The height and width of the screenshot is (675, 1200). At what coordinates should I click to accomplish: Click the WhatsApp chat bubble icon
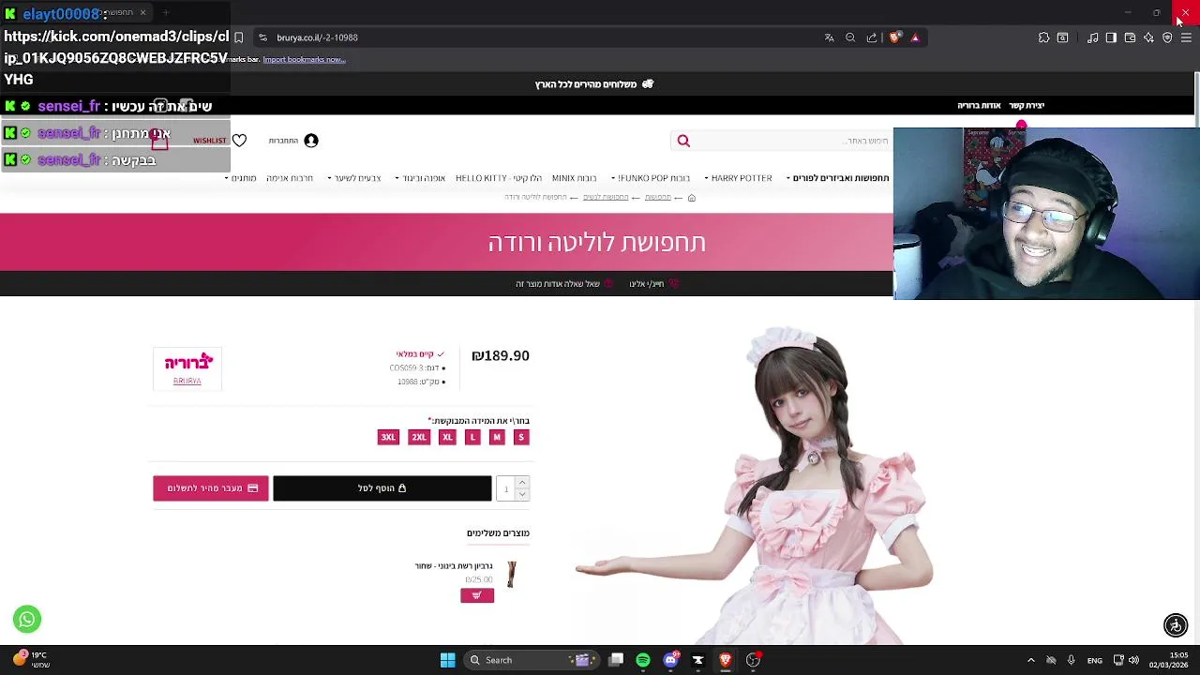pyautogui.click(x=27, y=619)
